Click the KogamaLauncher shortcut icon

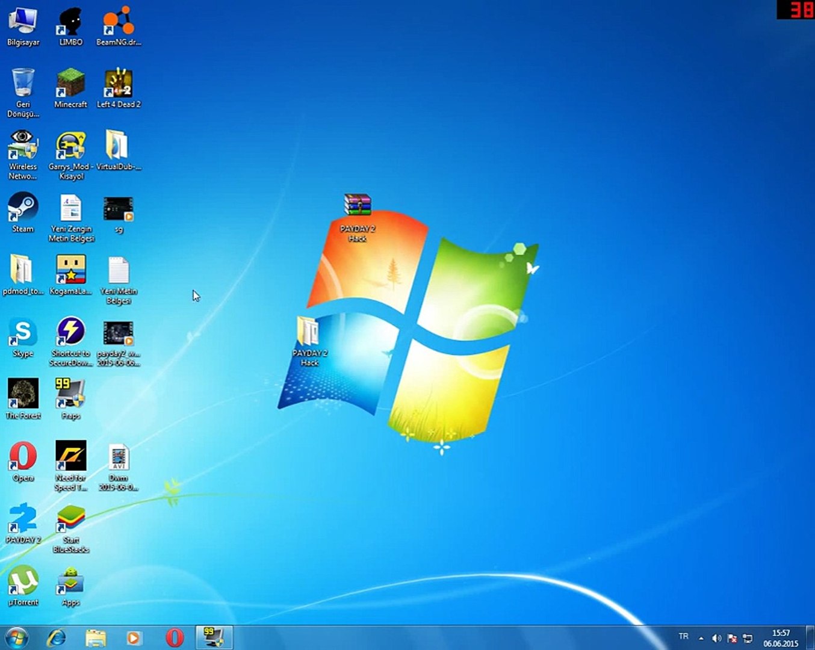70,276
